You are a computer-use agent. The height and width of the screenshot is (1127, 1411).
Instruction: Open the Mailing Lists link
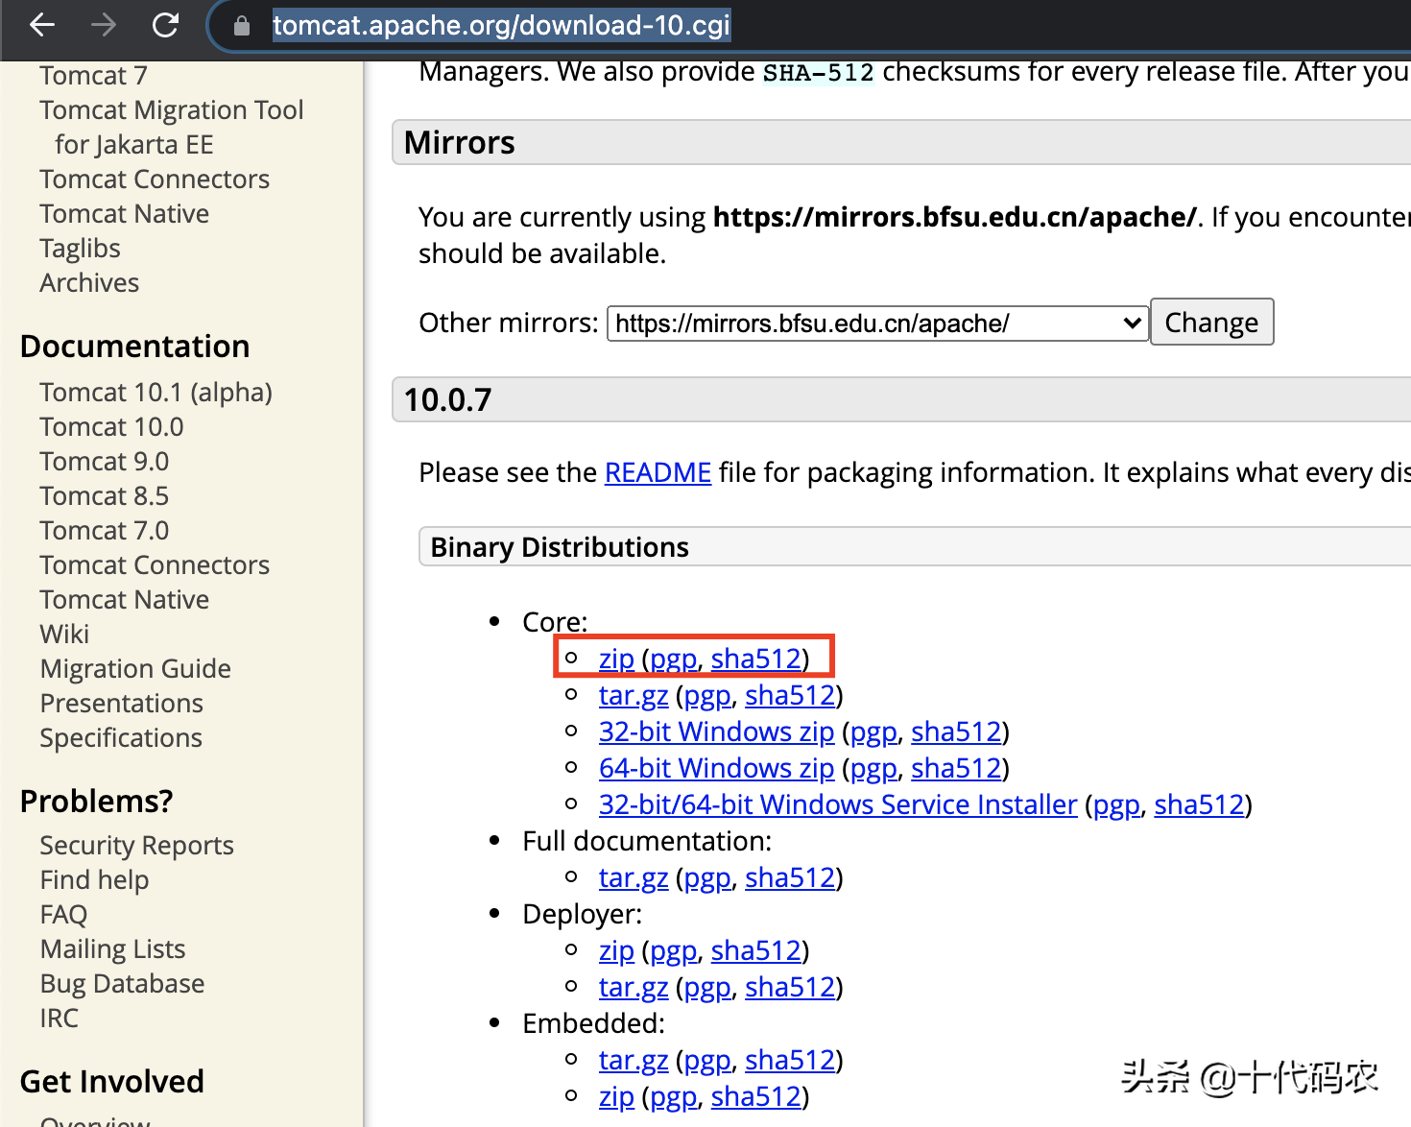pyautogui.click(x=113, y=948)
